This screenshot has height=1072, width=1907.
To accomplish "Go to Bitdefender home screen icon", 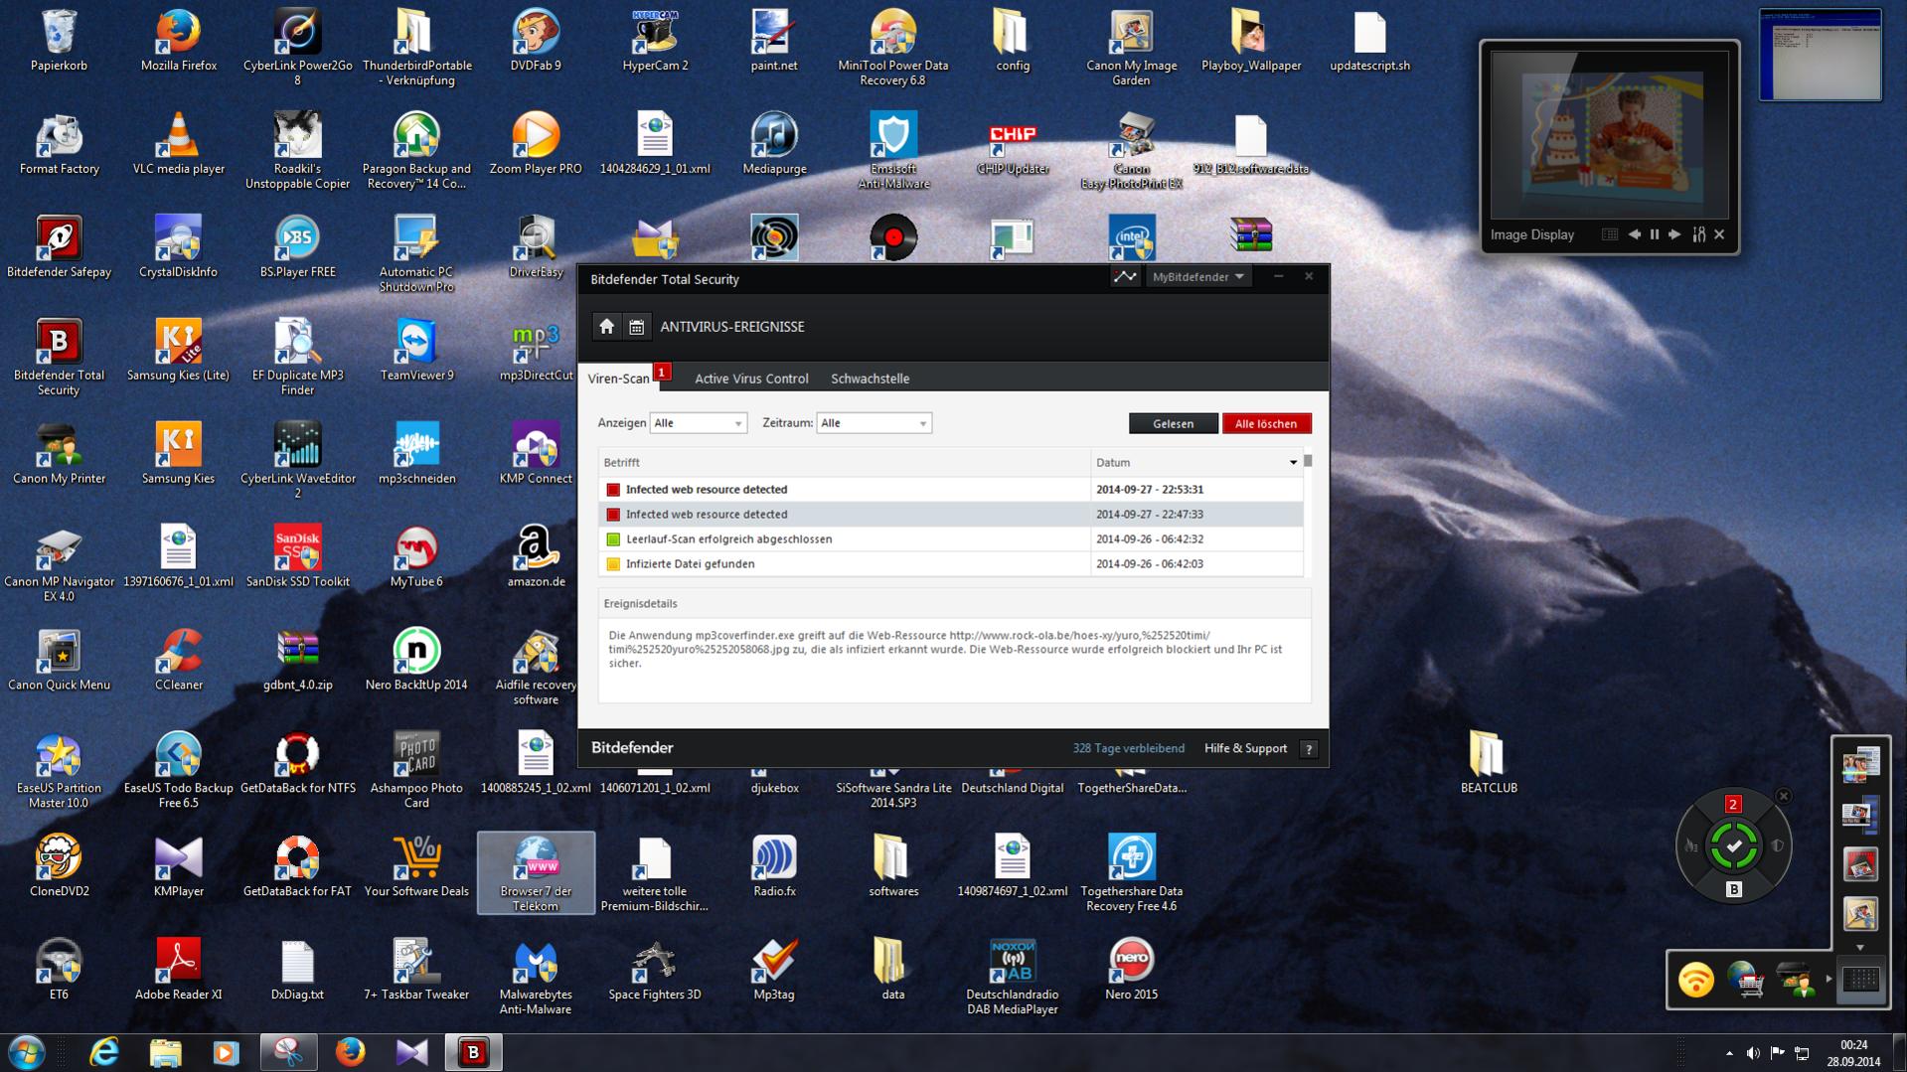I will (606, 327).
